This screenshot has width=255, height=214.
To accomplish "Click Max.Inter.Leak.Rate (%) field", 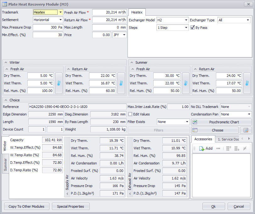I will click(178, 107).
